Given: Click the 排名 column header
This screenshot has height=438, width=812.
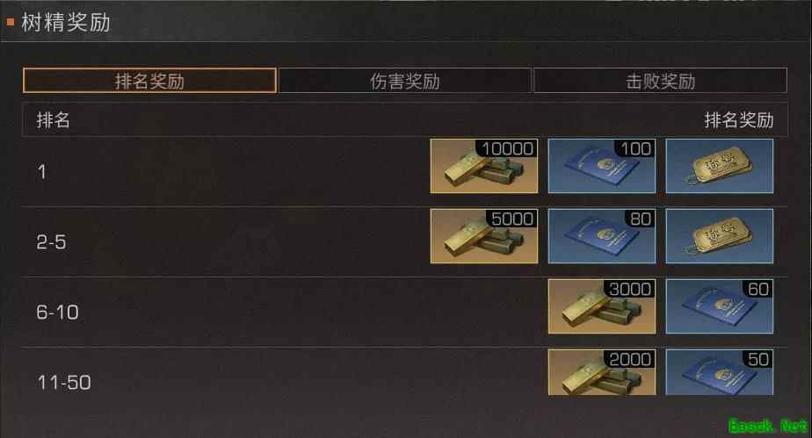Looking at the screenshot, I should pyautogui.click(x=54, y=120).
